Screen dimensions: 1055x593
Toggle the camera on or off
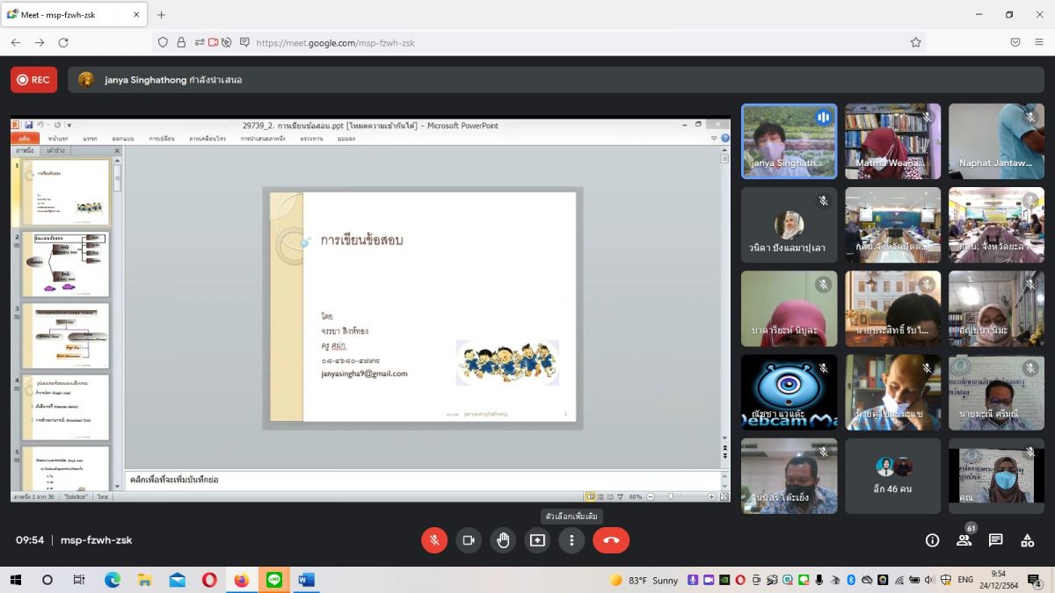point(469,540)
